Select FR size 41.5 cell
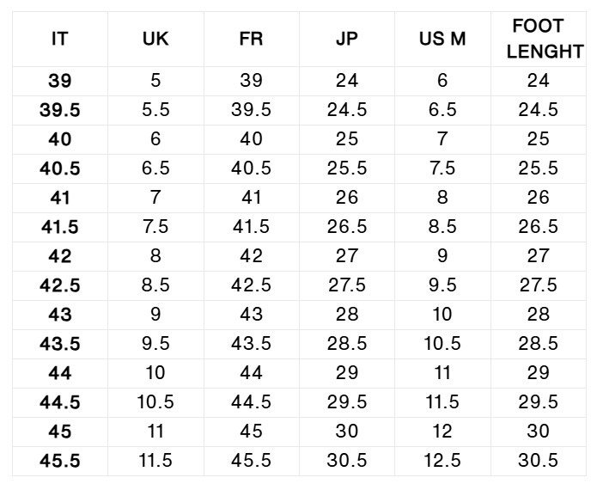This screenshot has width=597, height=490. point(252,227)
